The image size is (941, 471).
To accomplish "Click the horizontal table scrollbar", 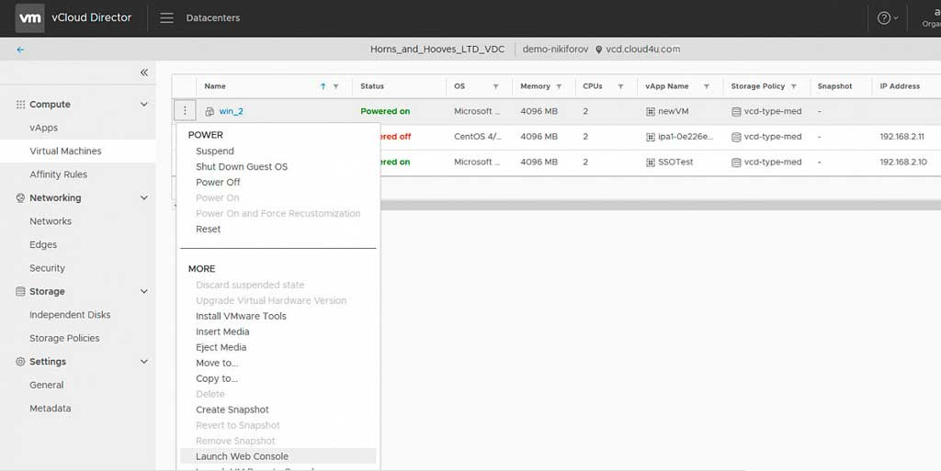I will [x=660, y=205].
